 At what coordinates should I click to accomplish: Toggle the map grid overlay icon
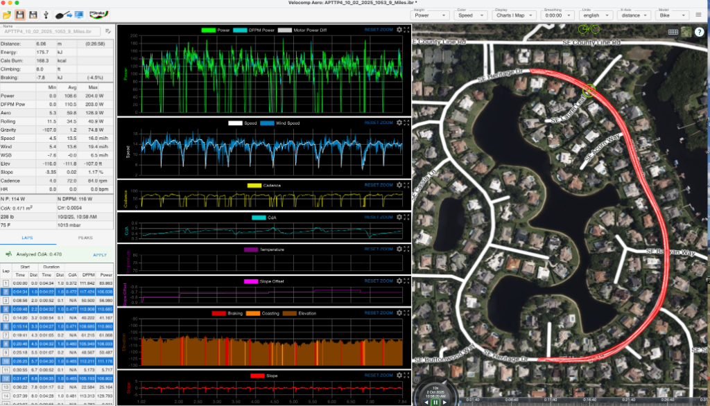coord(673,32)
